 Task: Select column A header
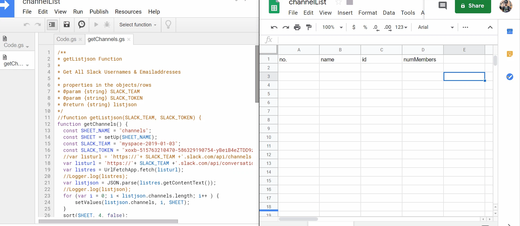pyautogui.click(x=299, y=50)
